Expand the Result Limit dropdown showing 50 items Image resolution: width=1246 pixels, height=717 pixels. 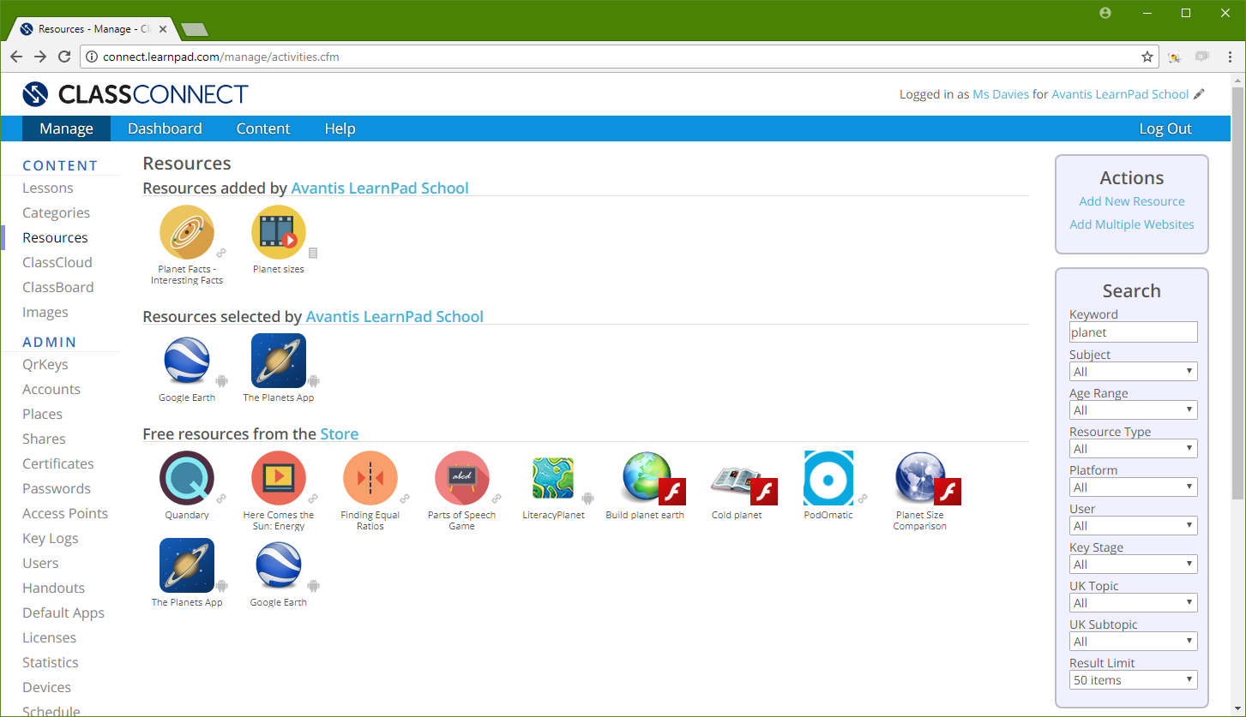(x=1134, y=680)
